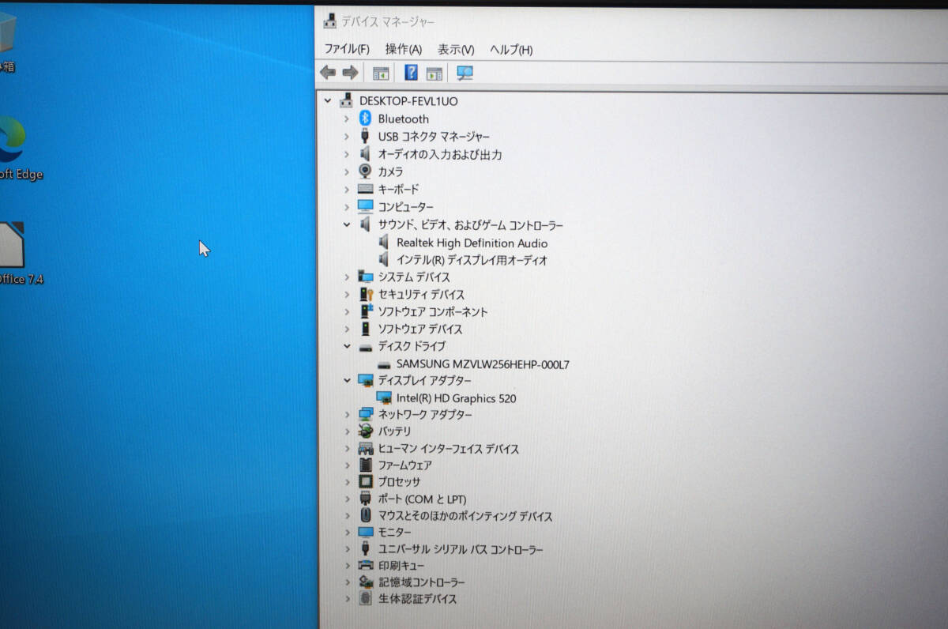Collapse the DESKTOP-FEVL1UO root node
The image size is (948, 629).
[329, 101]
